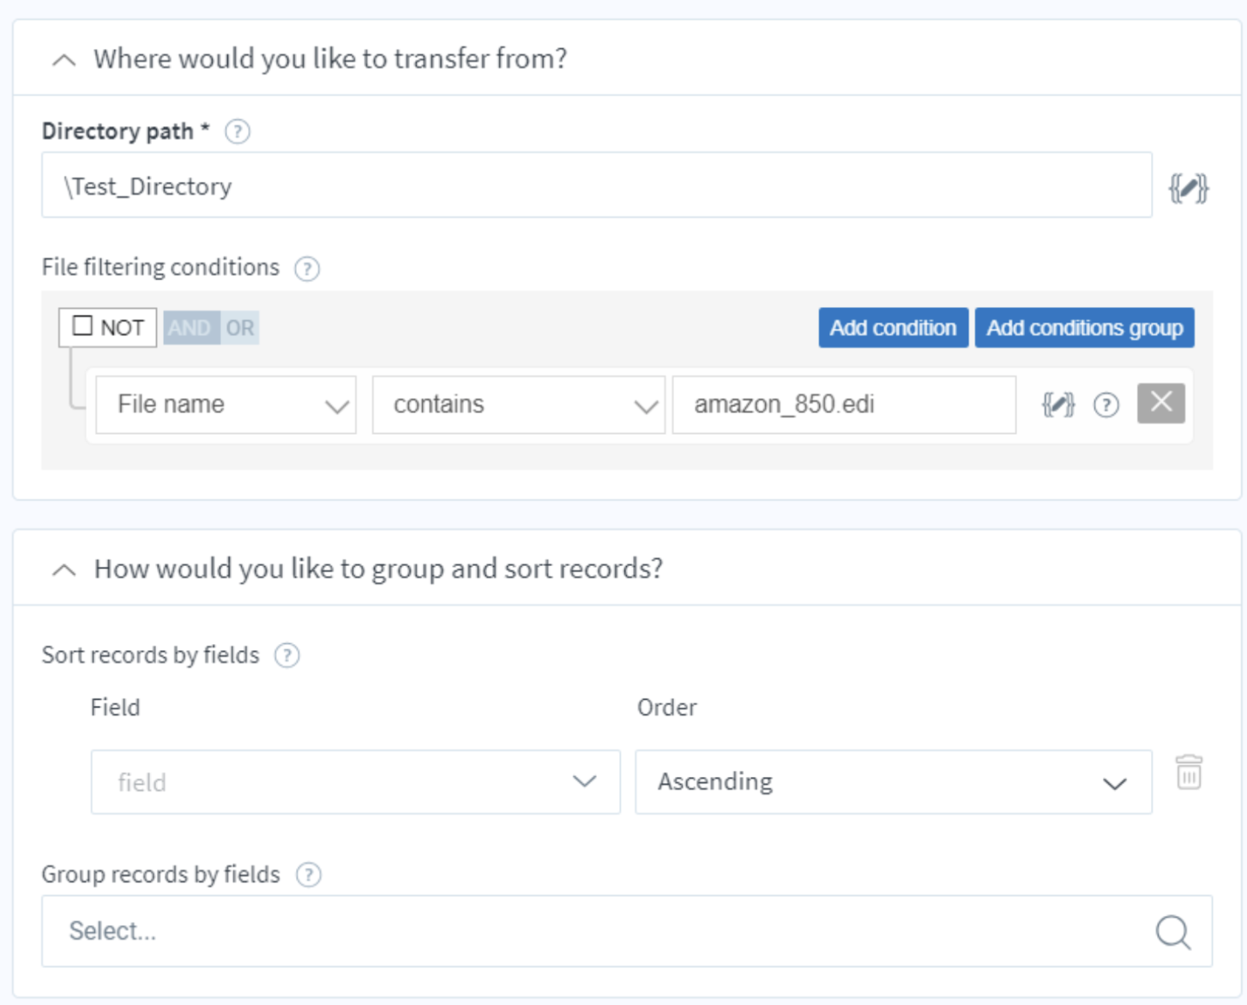Viewport: 1247px width, 1005px height.
Task: Select the OR operator toggle
Action: click(x=239, y=328)
